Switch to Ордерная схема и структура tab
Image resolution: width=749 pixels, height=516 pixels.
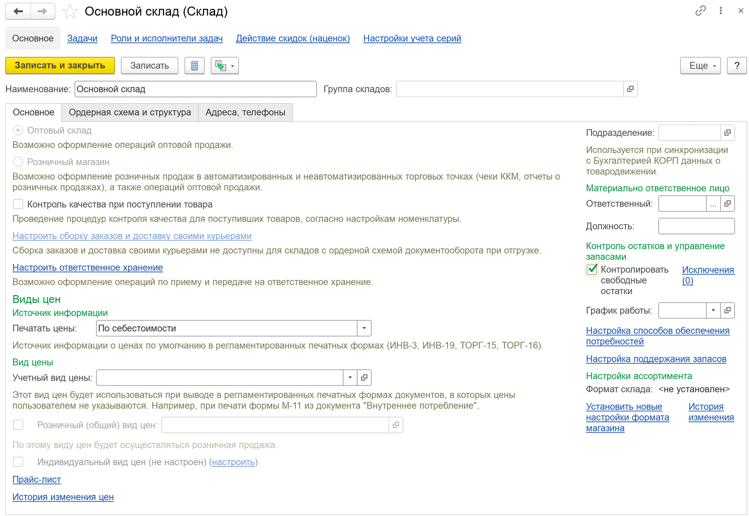tap(130, 112)
